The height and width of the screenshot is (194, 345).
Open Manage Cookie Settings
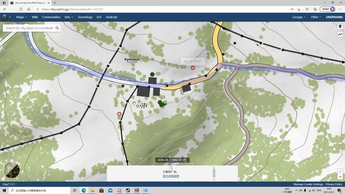(308, 184)
